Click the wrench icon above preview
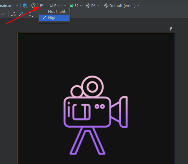Image resolution: width=188 pixels, height=164 pixels. [x=171, y=28]
